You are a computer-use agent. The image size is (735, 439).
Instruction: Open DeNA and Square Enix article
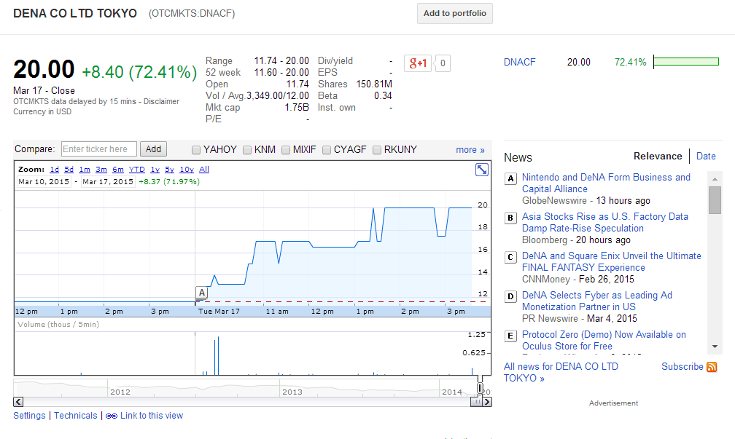point(612,261)
